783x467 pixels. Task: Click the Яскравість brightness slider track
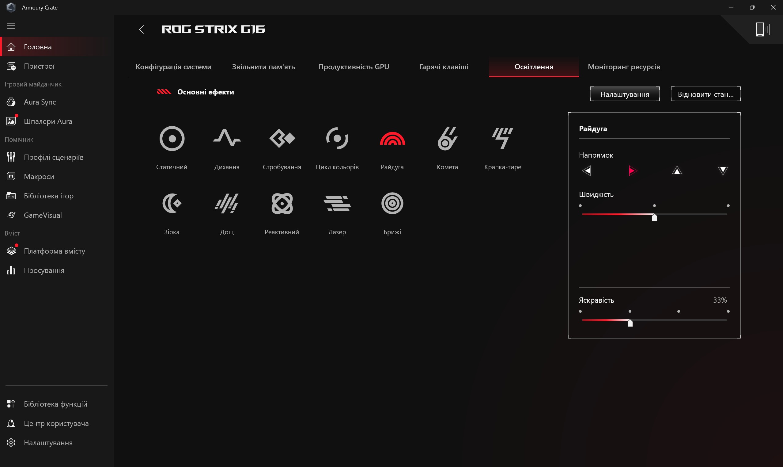pos(679,320)
